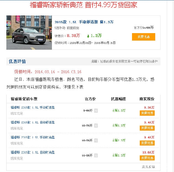Click the struck-through 11.98万 official price

tap(87, 155)
